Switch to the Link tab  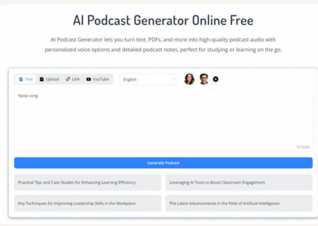click(73, 79)
